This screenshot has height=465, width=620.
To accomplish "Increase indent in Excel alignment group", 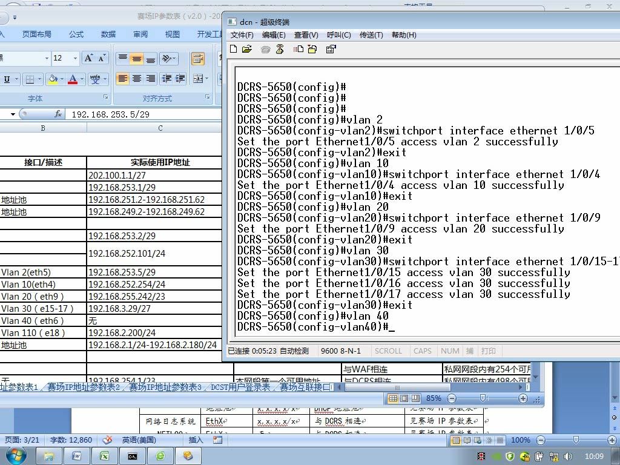I will click(180, 78).
